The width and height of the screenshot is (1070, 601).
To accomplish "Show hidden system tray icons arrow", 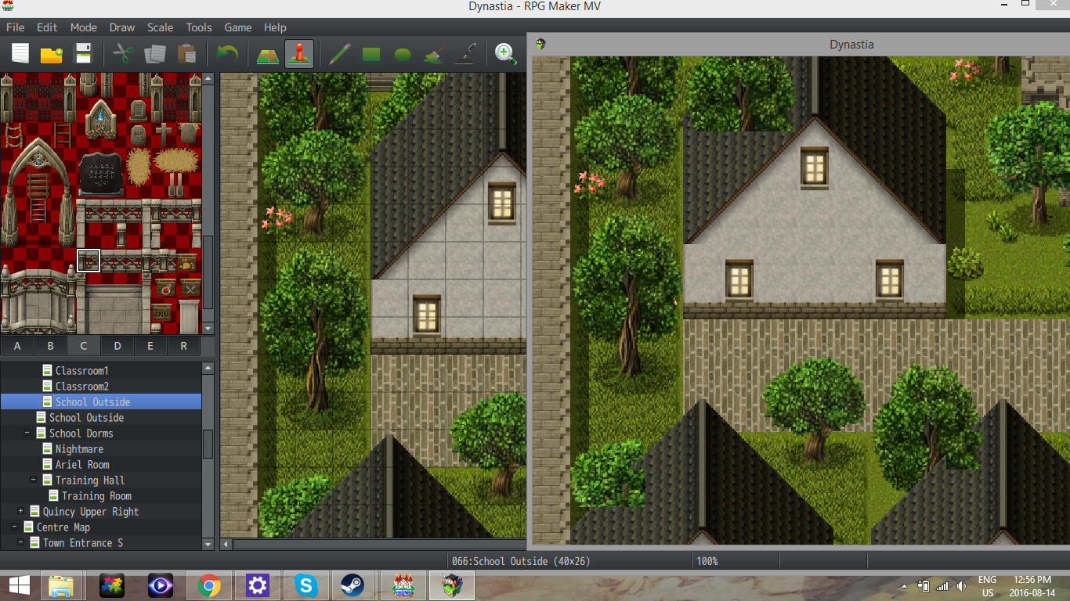I will click(905, 586).
